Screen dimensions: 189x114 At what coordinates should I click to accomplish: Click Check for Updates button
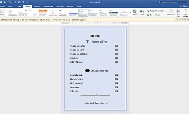[x=182, y=20]
